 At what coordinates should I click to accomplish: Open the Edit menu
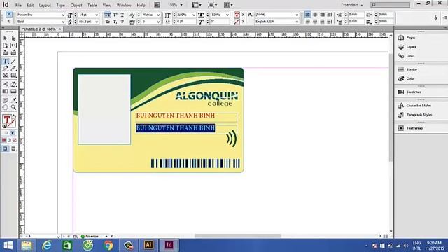pos(30,6)
